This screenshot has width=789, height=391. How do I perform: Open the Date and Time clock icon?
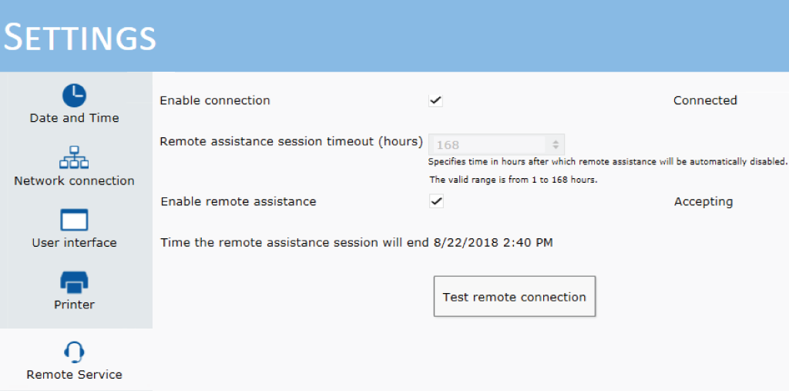point(74,95)
